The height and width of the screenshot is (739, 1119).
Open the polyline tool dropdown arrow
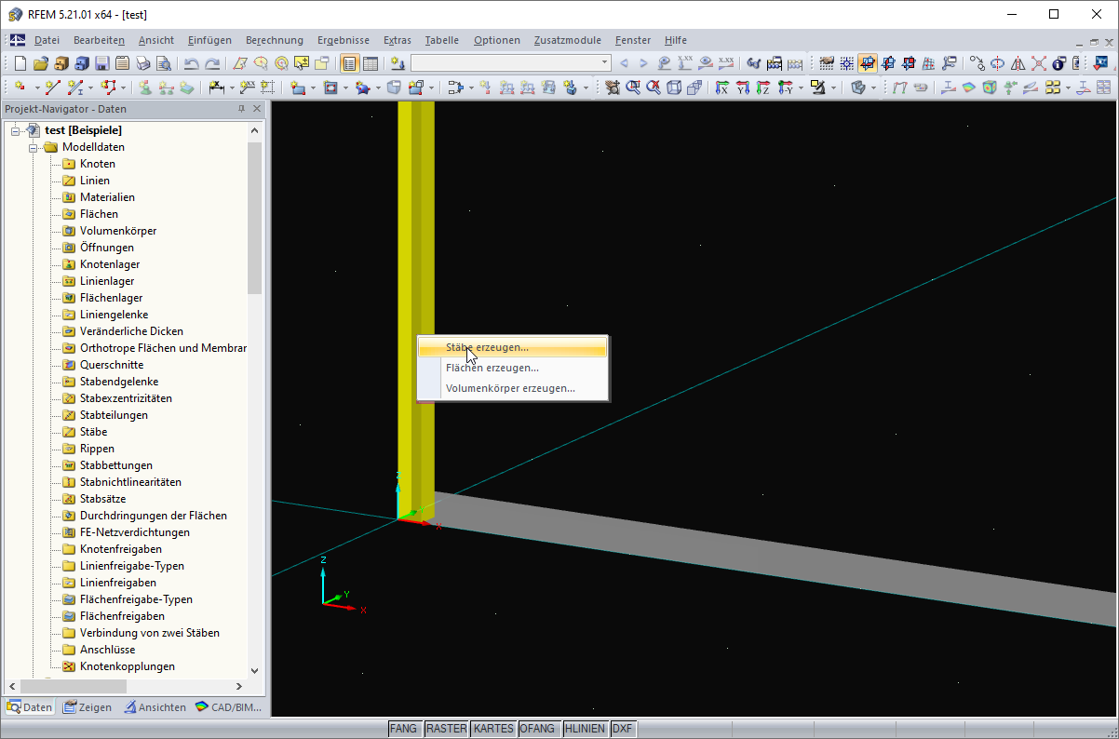pos(123,87)
